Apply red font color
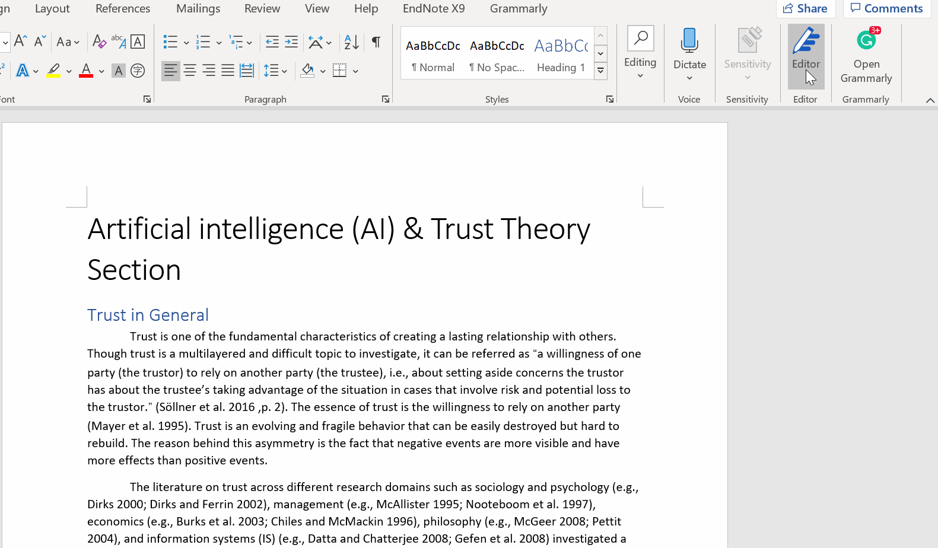 (x=86, y=71)
